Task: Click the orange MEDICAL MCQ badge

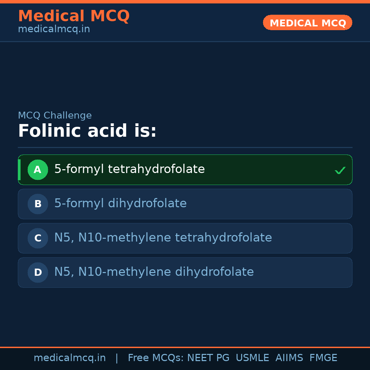Action: point(307,23)
